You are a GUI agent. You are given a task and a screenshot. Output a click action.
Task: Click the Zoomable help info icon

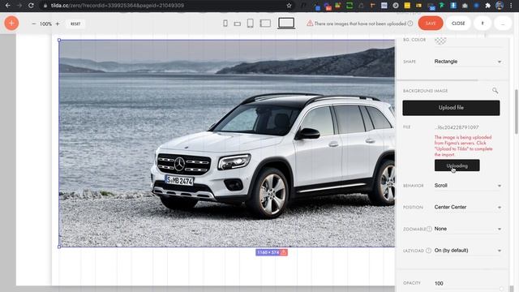pos(429,229)
